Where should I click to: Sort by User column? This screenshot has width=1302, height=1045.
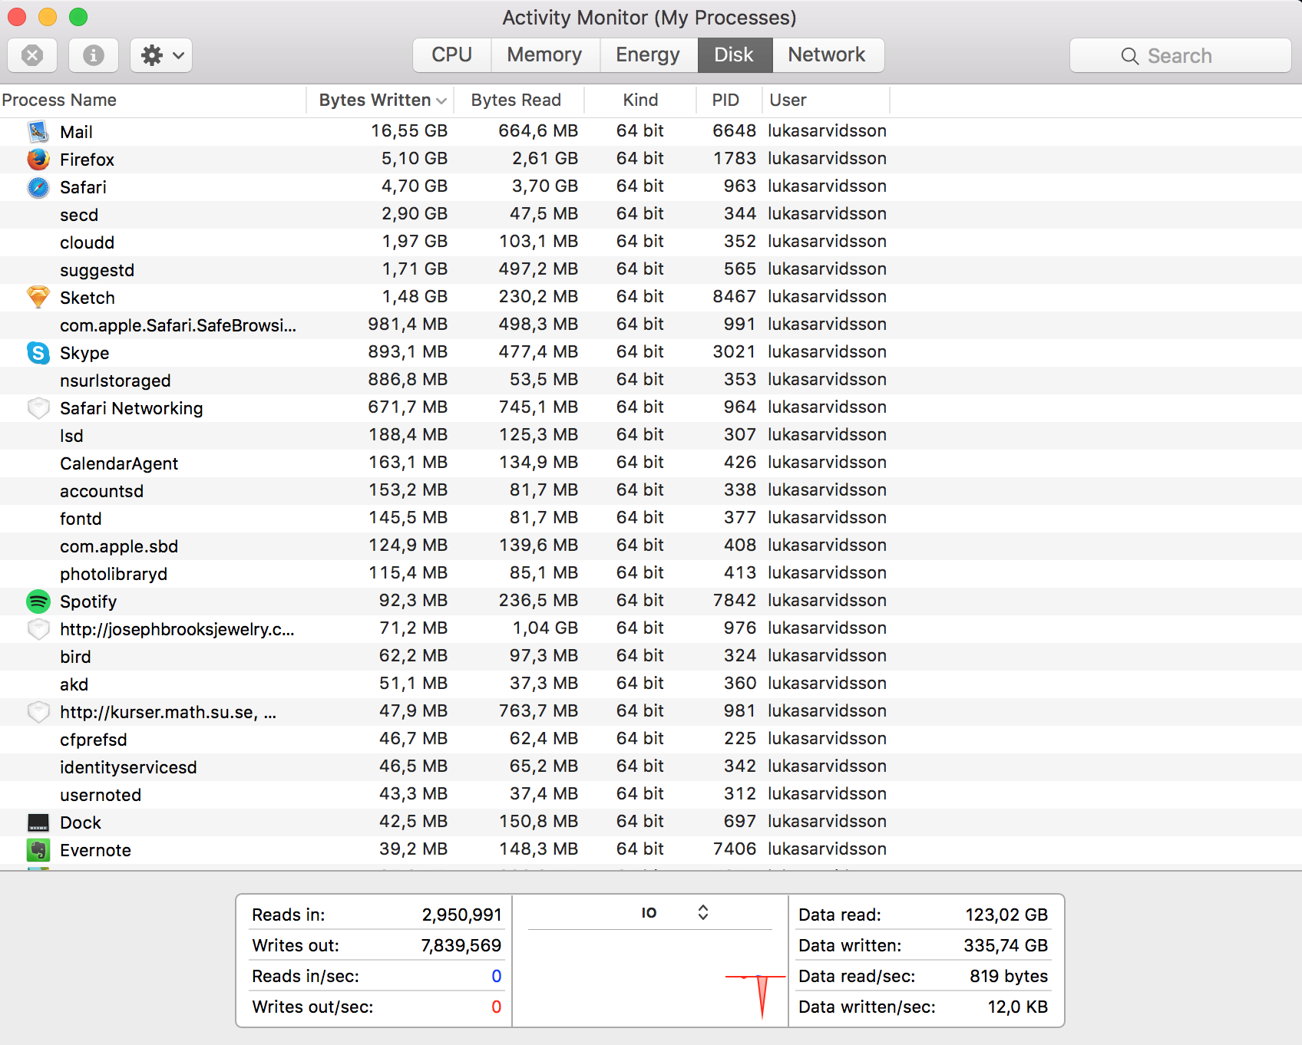(x=826, y=100)
